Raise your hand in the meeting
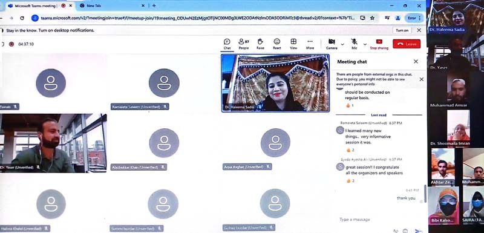This screenshot has height=233, width=484. [260, 44]
